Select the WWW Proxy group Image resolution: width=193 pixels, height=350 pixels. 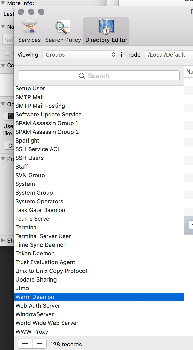coord(99,332)
